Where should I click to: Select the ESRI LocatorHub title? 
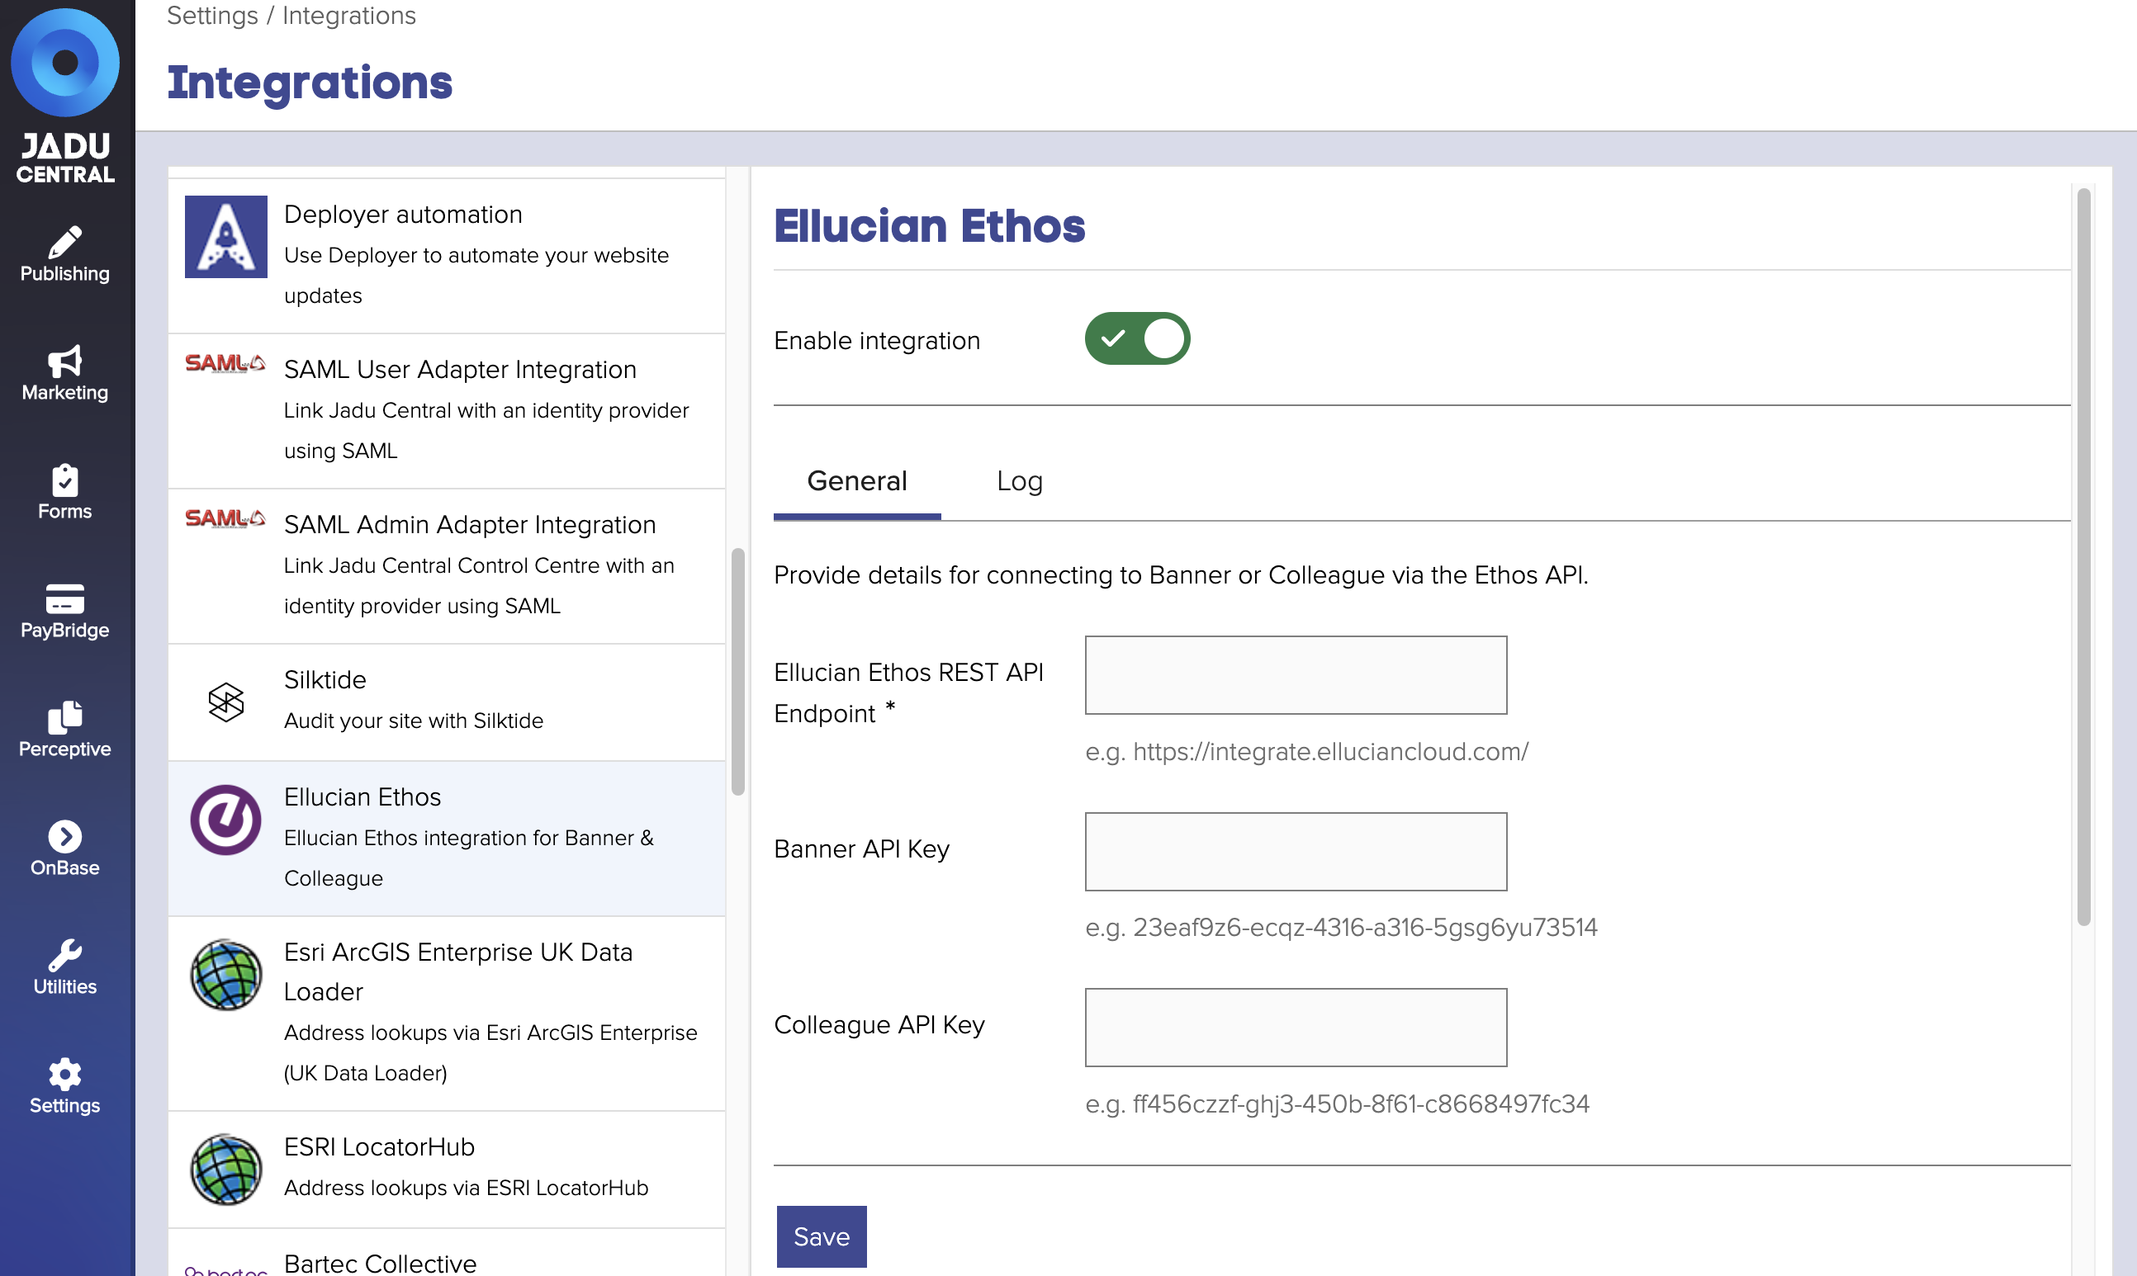[x=379, y=1147]
